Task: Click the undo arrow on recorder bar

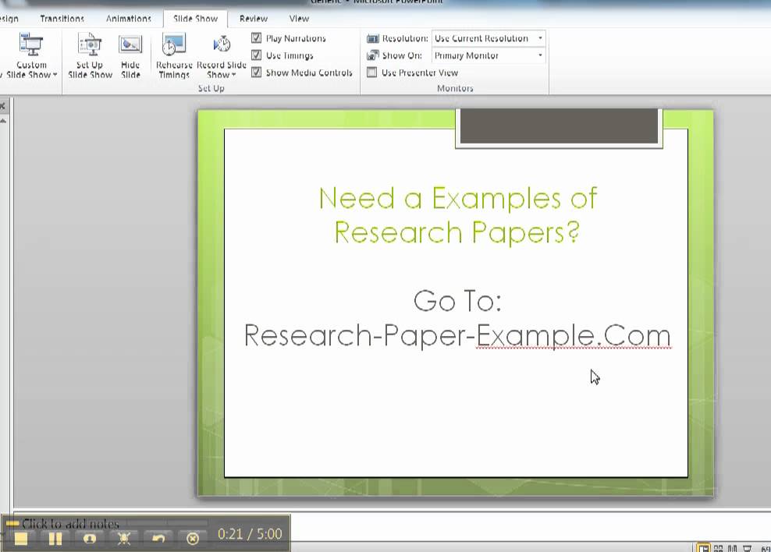Action: (x=158, y=539)
